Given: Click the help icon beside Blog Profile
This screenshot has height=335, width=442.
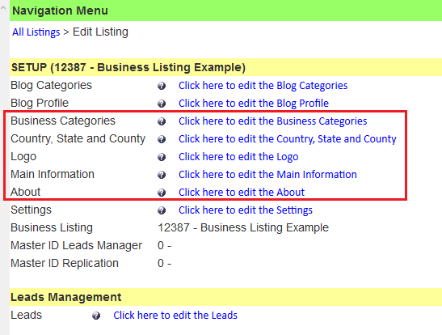Looking at the screenshot, I should [162, 104].
